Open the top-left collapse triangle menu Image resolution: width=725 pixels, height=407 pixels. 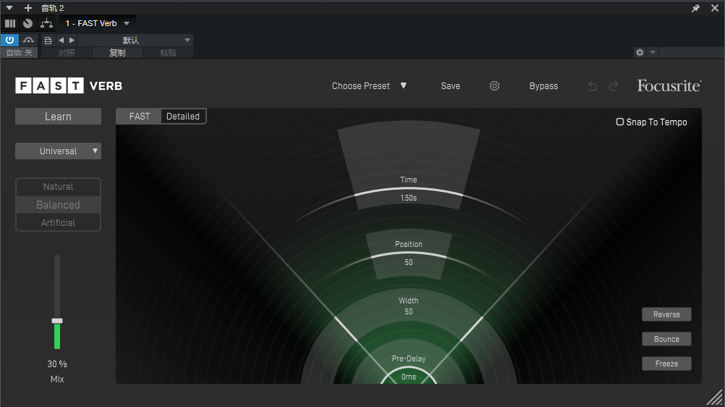pyautogui.click(x=9, y=8)
